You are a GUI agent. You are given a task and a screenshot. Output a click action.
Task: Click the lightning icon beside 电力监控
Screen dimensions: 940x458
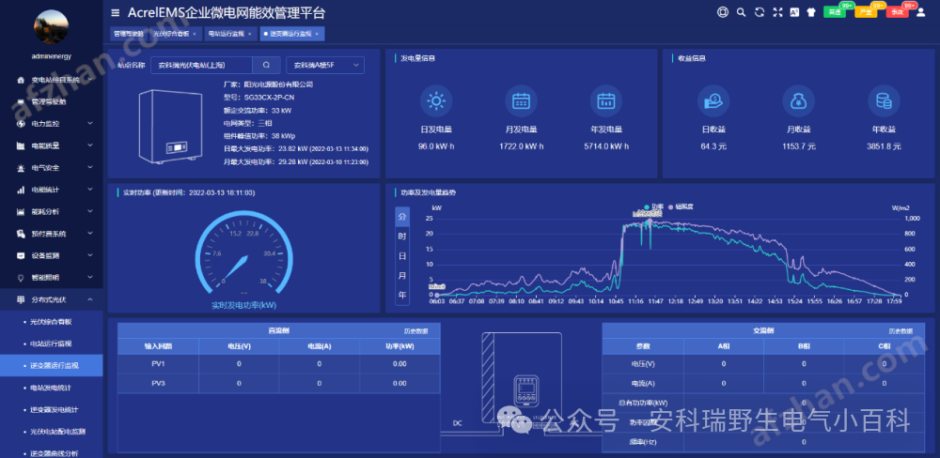pyautogui.click(x=21, y=123)
